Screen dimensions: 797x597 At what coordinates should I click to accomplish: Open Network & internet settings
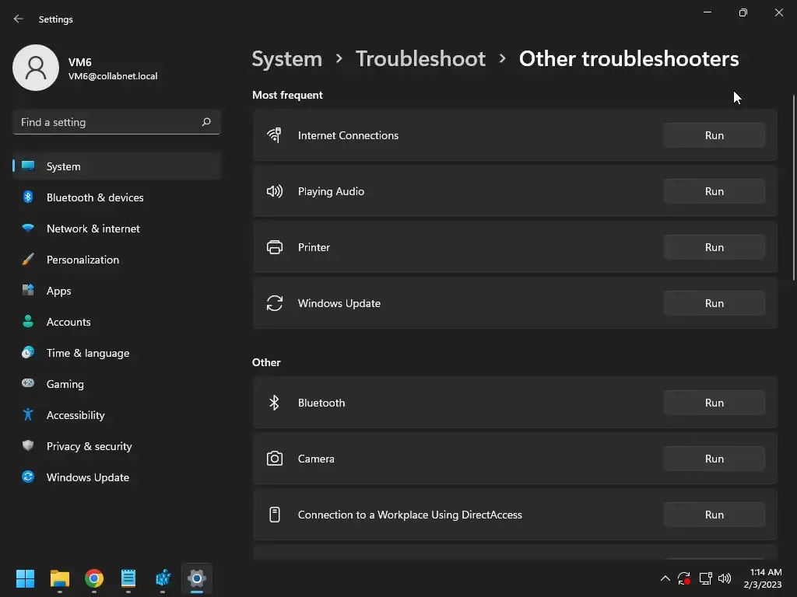(117, 229)
